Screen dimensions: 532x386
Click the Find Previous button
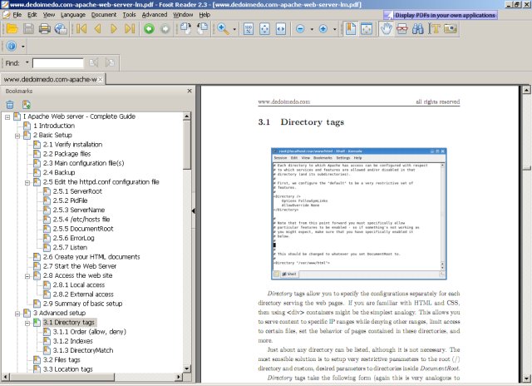click(93, 62)
